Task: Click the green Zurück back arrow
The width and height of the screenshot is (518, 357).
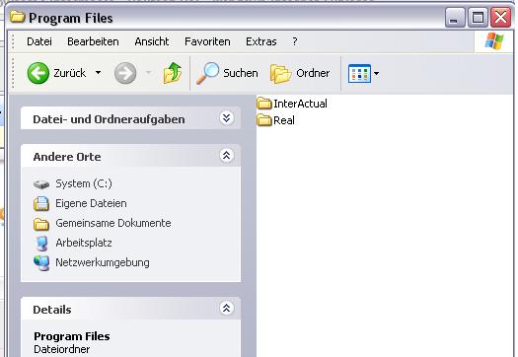Action: (x=38, y=73)
